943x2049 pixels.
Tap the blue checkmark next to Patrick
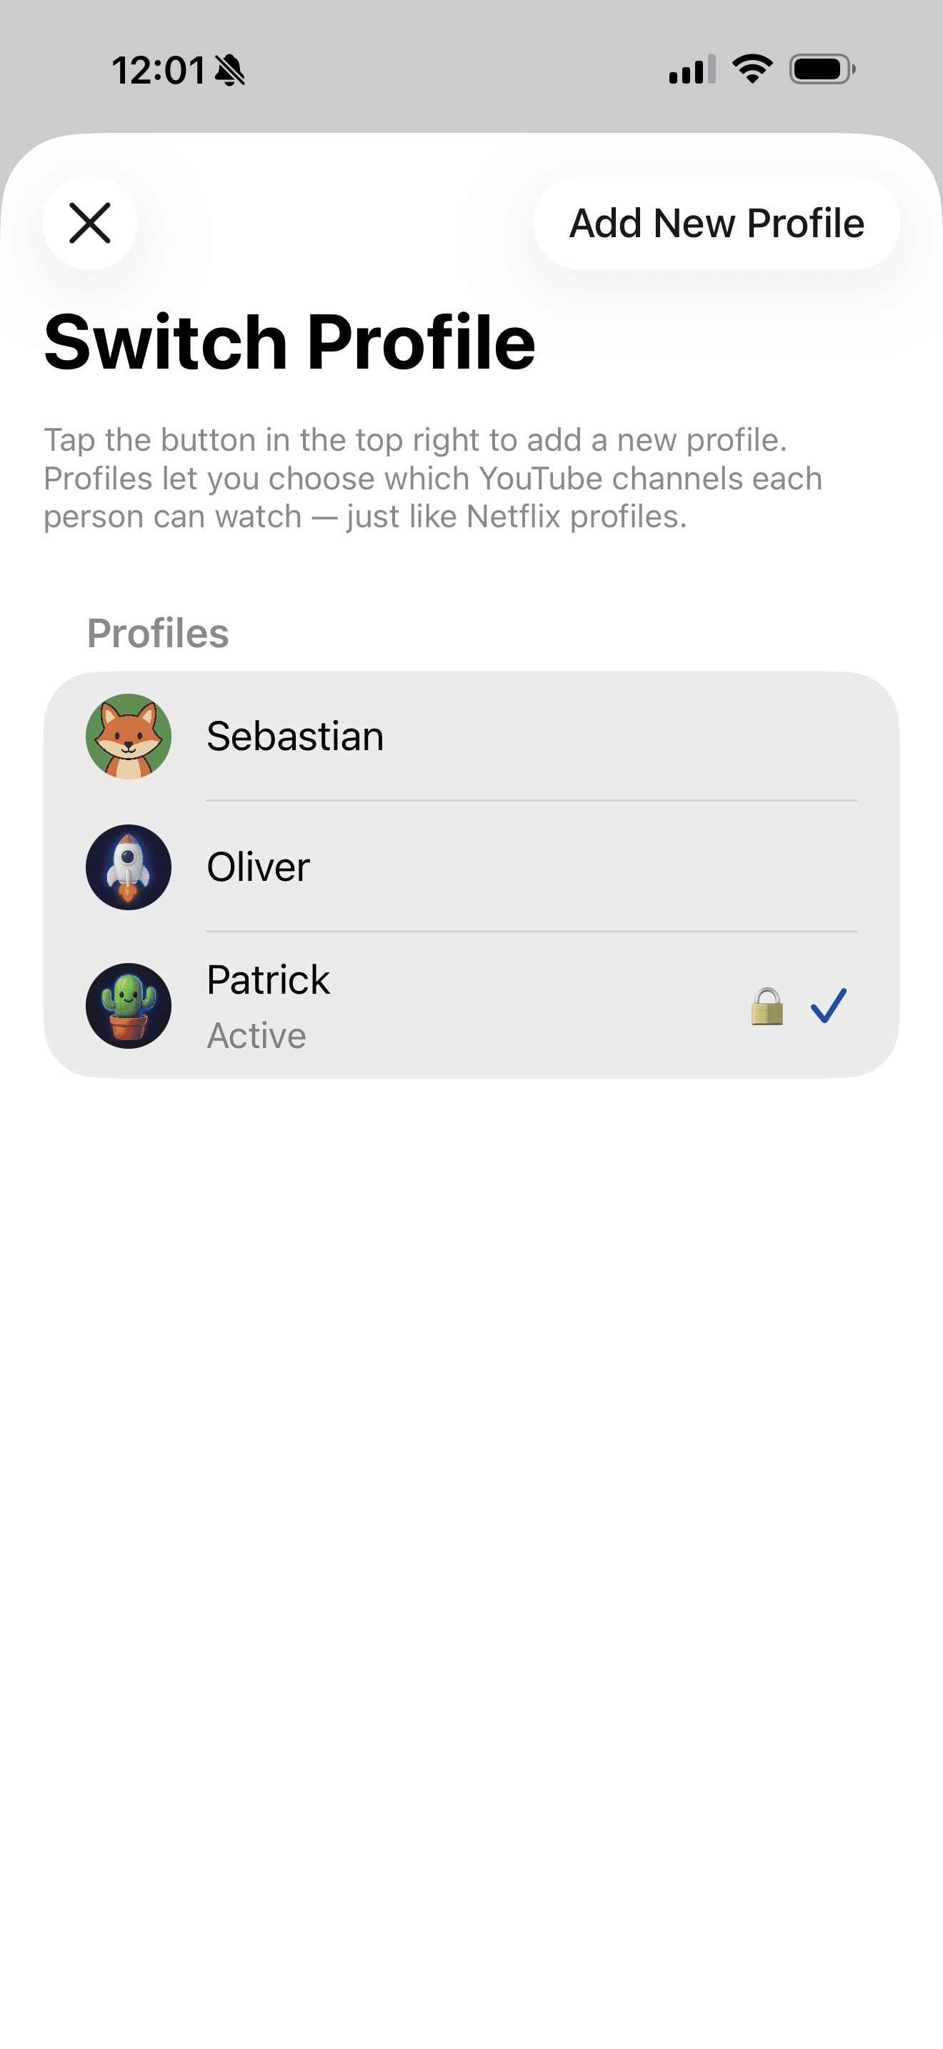[829, 1004]
